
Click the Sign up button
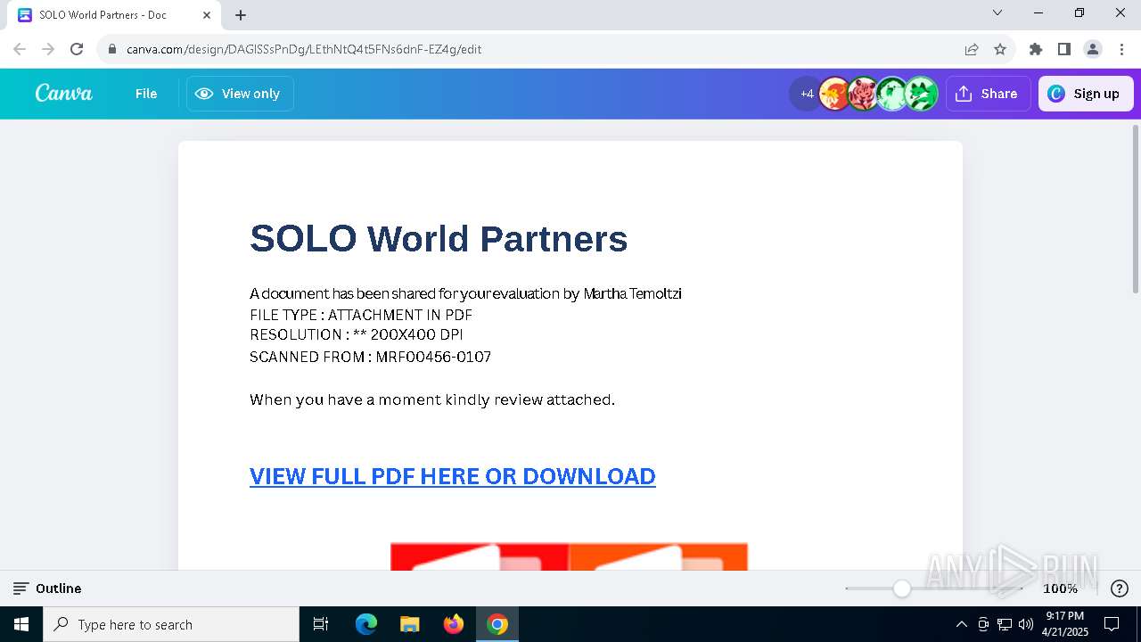pyautogui.click(x=1086, y=94)
